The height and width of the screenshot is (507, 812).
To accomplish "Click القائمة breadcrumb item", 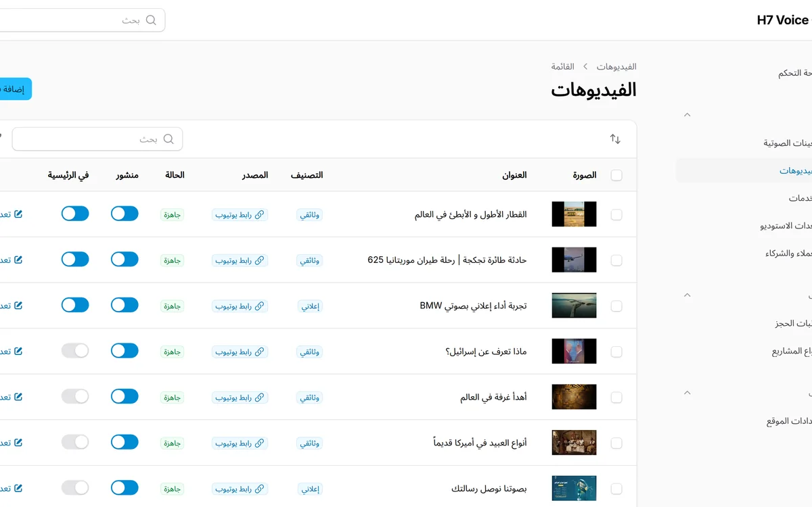I will pos(563,67).
